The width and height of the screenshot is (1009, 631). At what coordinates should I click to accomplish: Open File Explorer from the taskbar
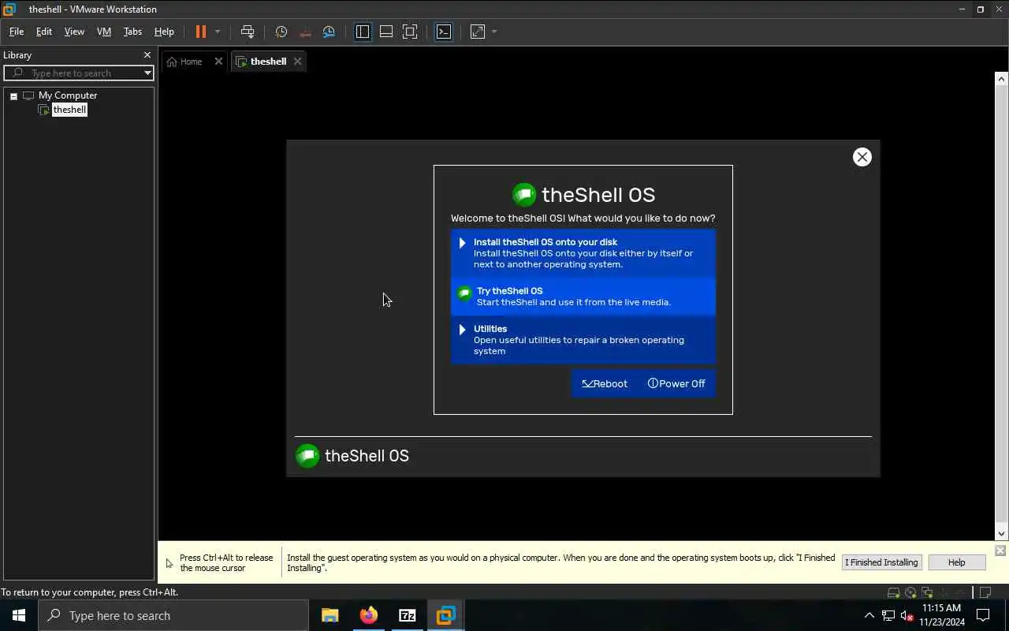coord(330,615)
